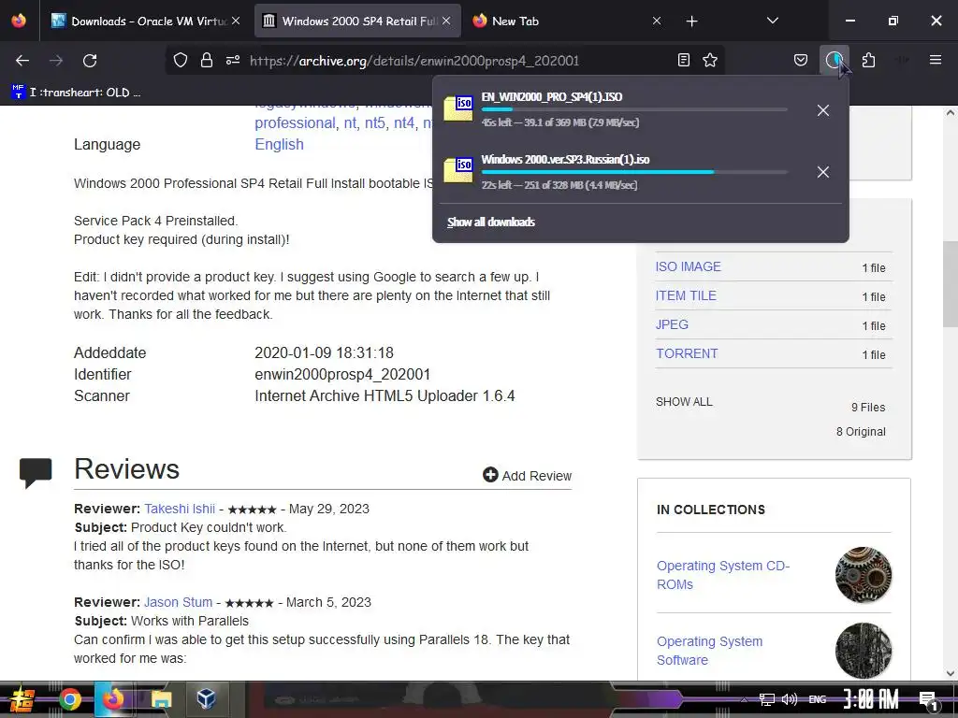Save page to Pocket icon

pos(801,60)
